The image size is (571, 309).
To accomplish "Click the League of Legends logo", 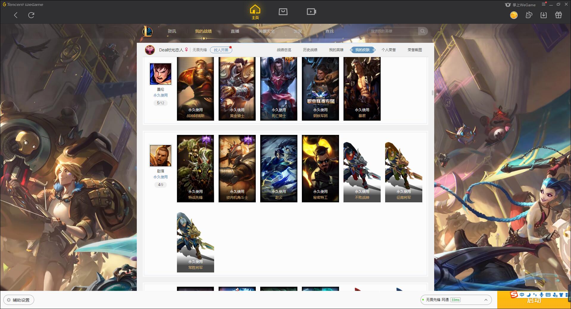I will tap(148, 31).
